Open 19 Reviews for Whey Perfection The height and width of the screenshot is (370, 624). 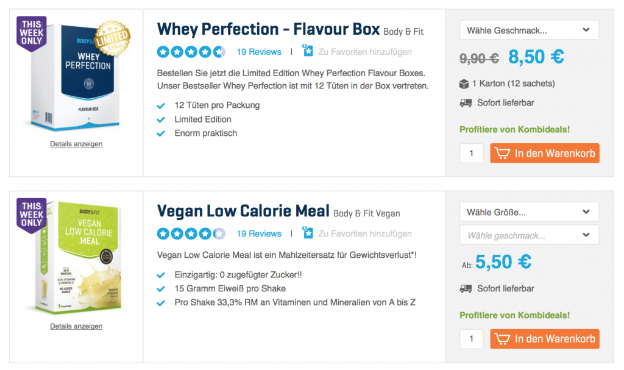[x=259, y=52]
